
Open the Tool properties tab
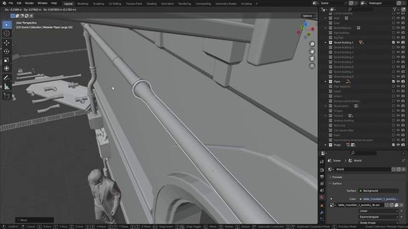pos(322,162)
